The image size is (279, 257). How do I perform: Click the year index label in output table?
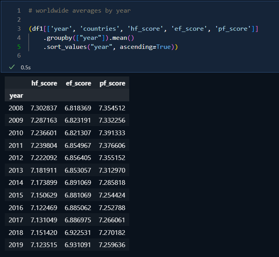coord(16,95)
